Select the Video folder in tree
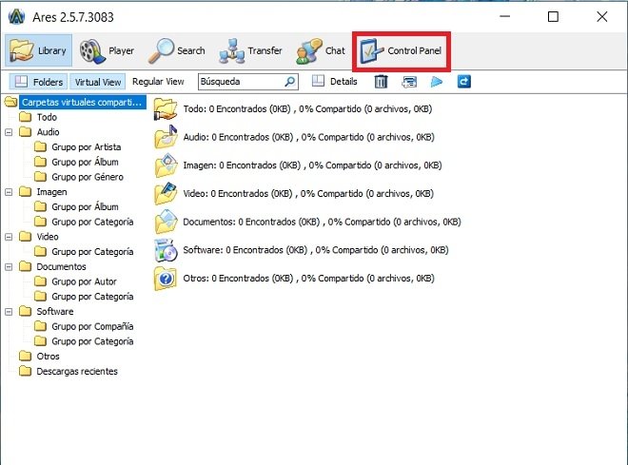 click(x=48, y=237)
